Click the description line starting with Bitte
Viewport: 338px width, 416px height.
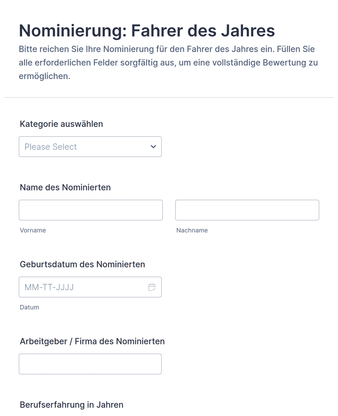pos(167,49)
